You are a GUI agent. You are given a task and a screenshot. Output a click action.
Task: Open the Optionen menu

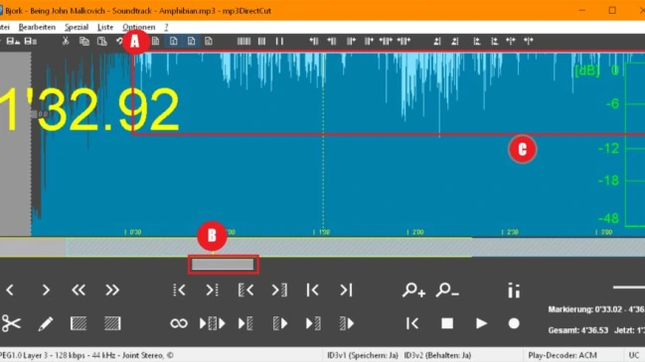coord(139,27)
